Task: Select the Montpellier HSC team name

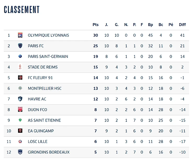Action: (45, 88)
